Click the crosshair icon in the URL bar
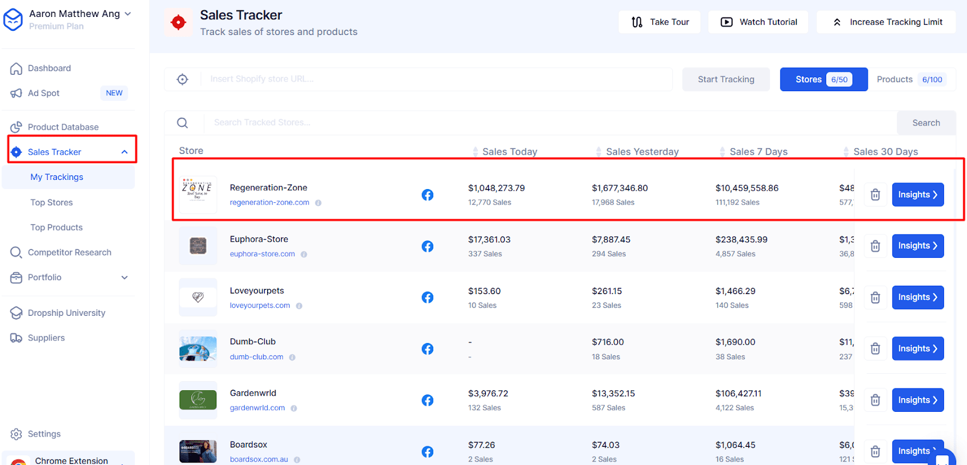The height and width of the screenshot is (465, 967). [x=183, y=79]
